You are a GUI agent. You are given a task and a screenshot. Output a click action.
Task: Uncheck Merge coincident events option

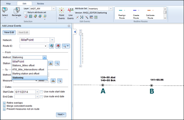point(4,106)
